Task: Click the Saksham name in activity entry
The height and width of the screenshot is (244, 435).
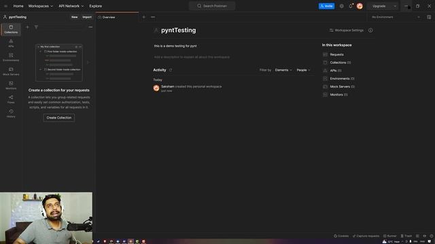Action: point(168,87)
